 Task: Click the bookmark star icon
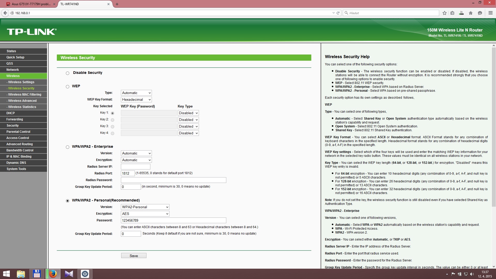(444, 13)
